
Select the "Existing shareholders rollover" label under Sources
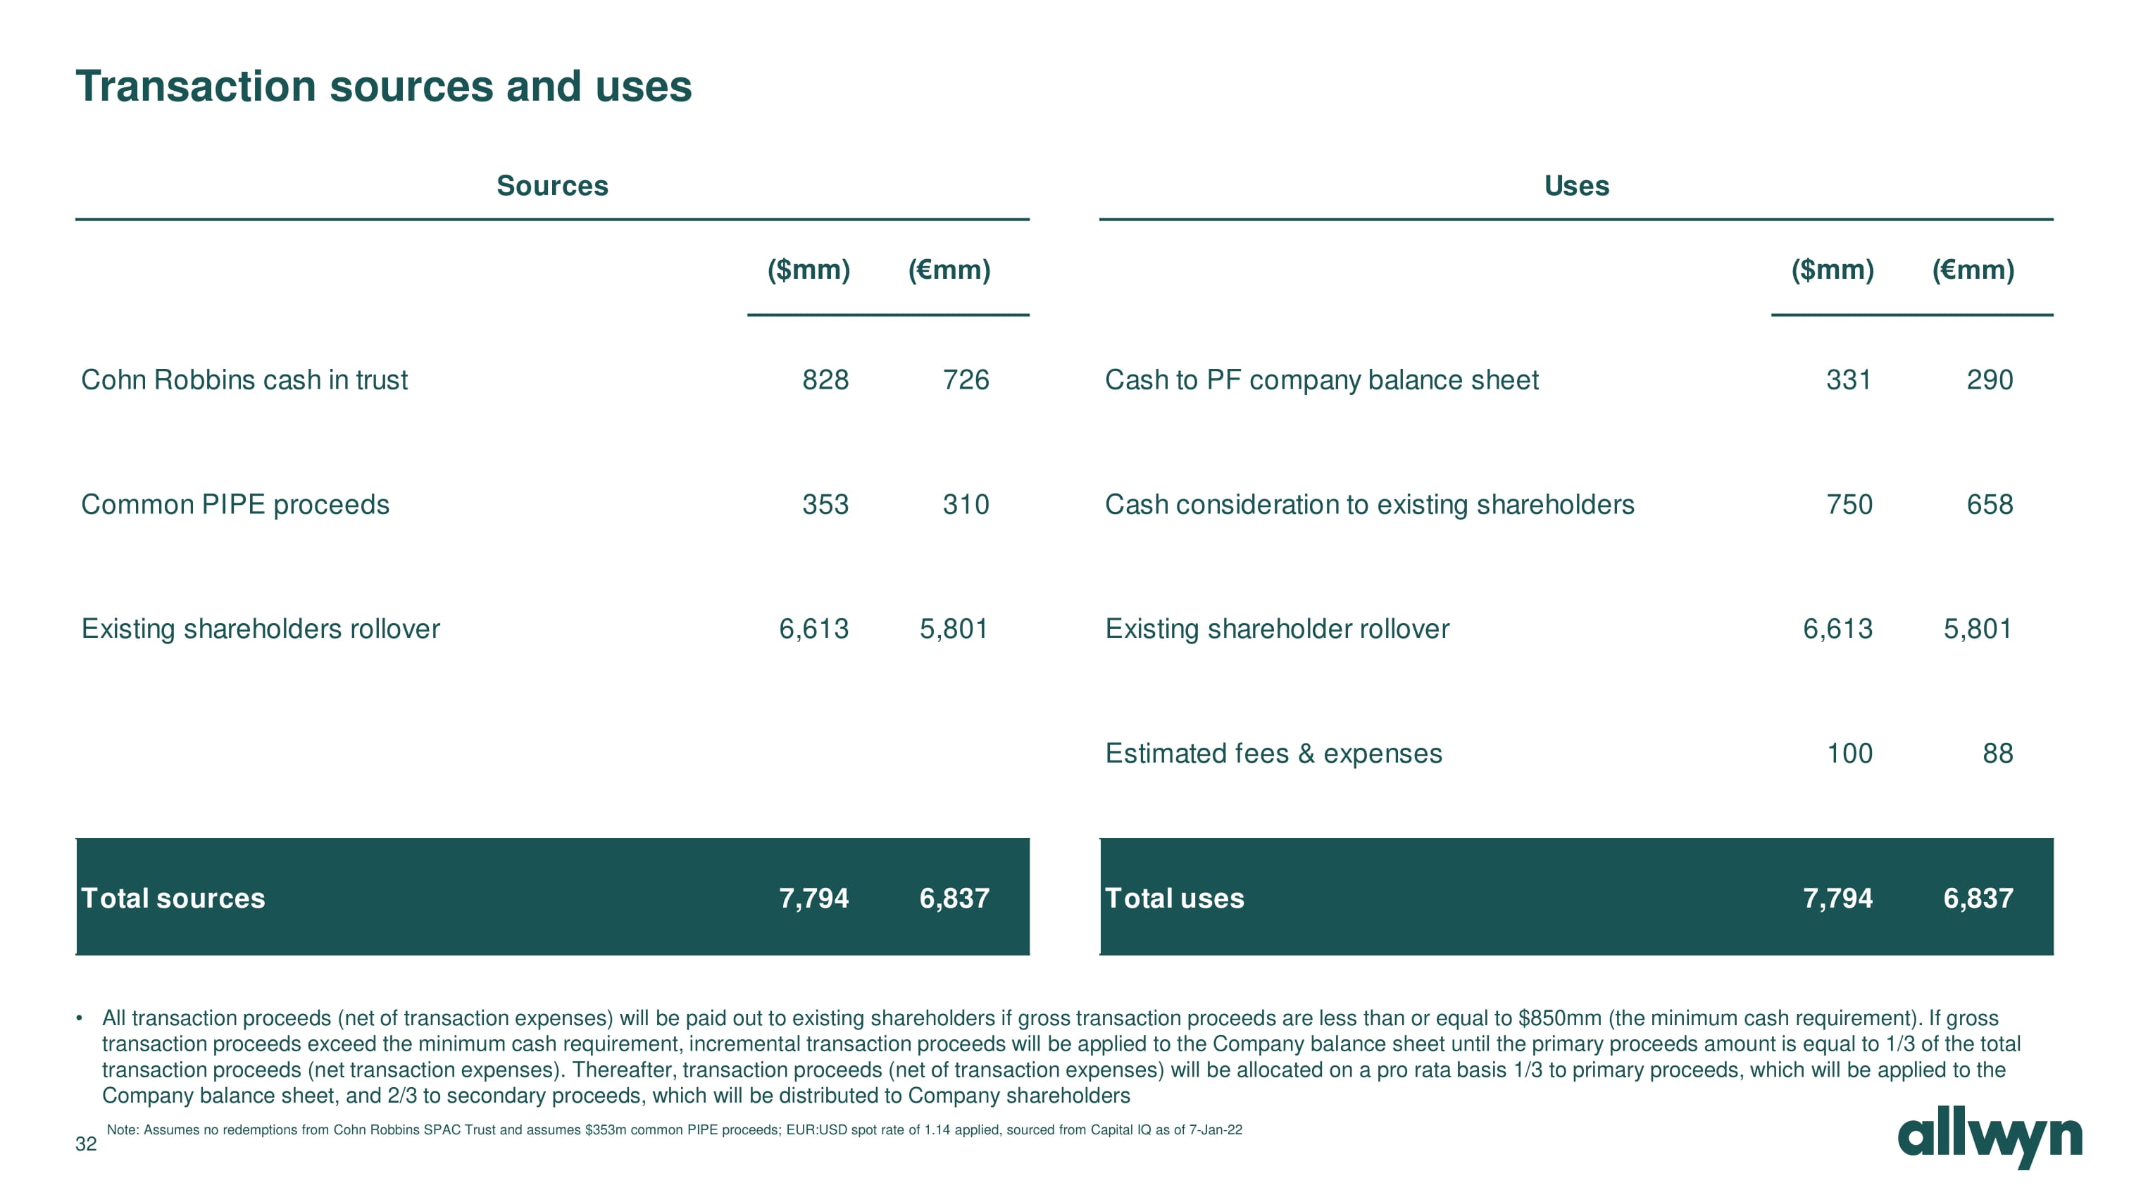[x=261, y=629]
